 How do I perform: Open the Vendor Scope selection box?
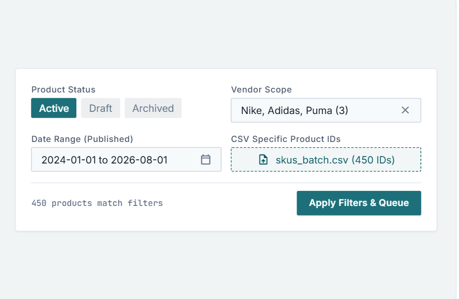coord(326,110)
